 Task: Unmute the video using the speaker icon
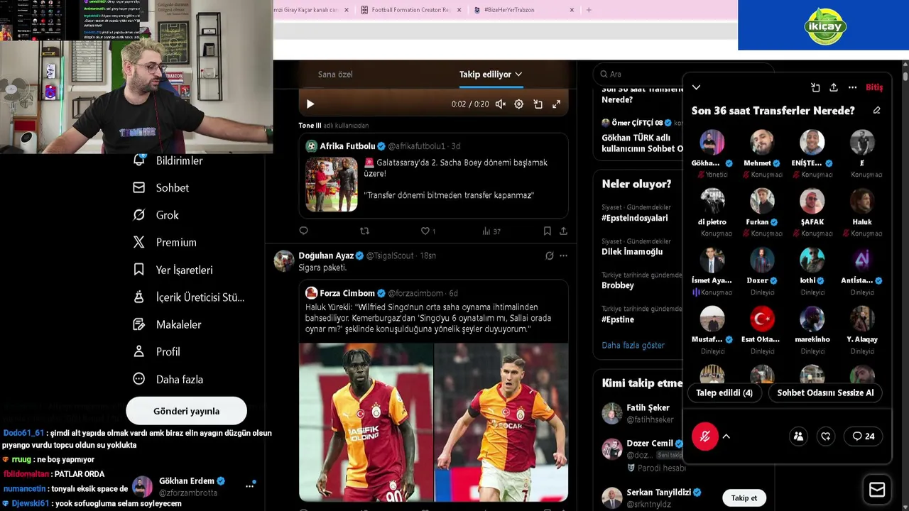tap(501, 104)
